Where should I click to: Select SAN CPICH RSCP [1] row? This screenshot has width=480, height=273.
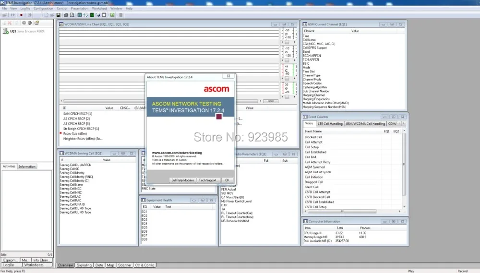[x=78, y=114]
